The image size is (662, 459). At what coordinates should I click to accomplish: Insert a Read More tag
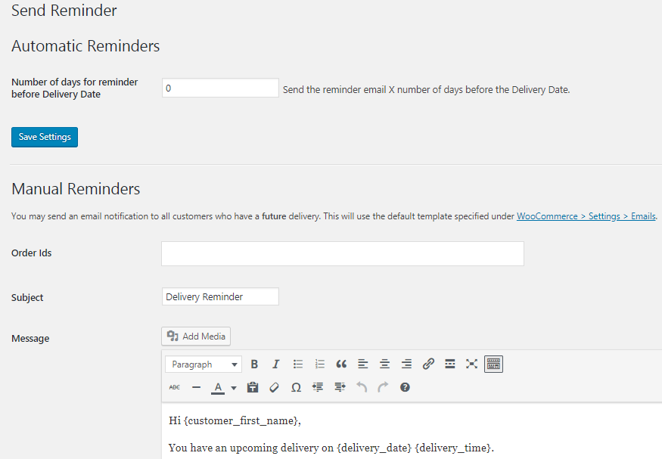click(x=450, y=364)
